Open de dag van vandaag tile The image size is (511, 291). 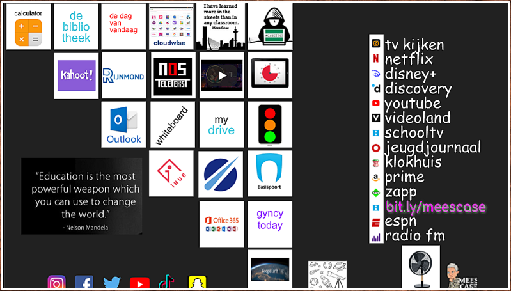(123, 26)
